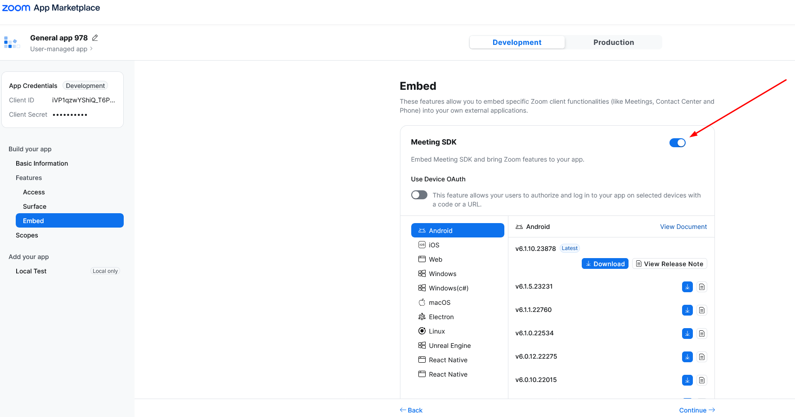Select the Electron platform
The height and width of the screenshot is (417, 795).
point(457,316)
